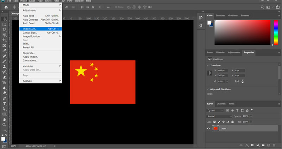Viewport: 282px width, 149px height.
Task: Turn layer filtering on or off
Action: [252, 110]
